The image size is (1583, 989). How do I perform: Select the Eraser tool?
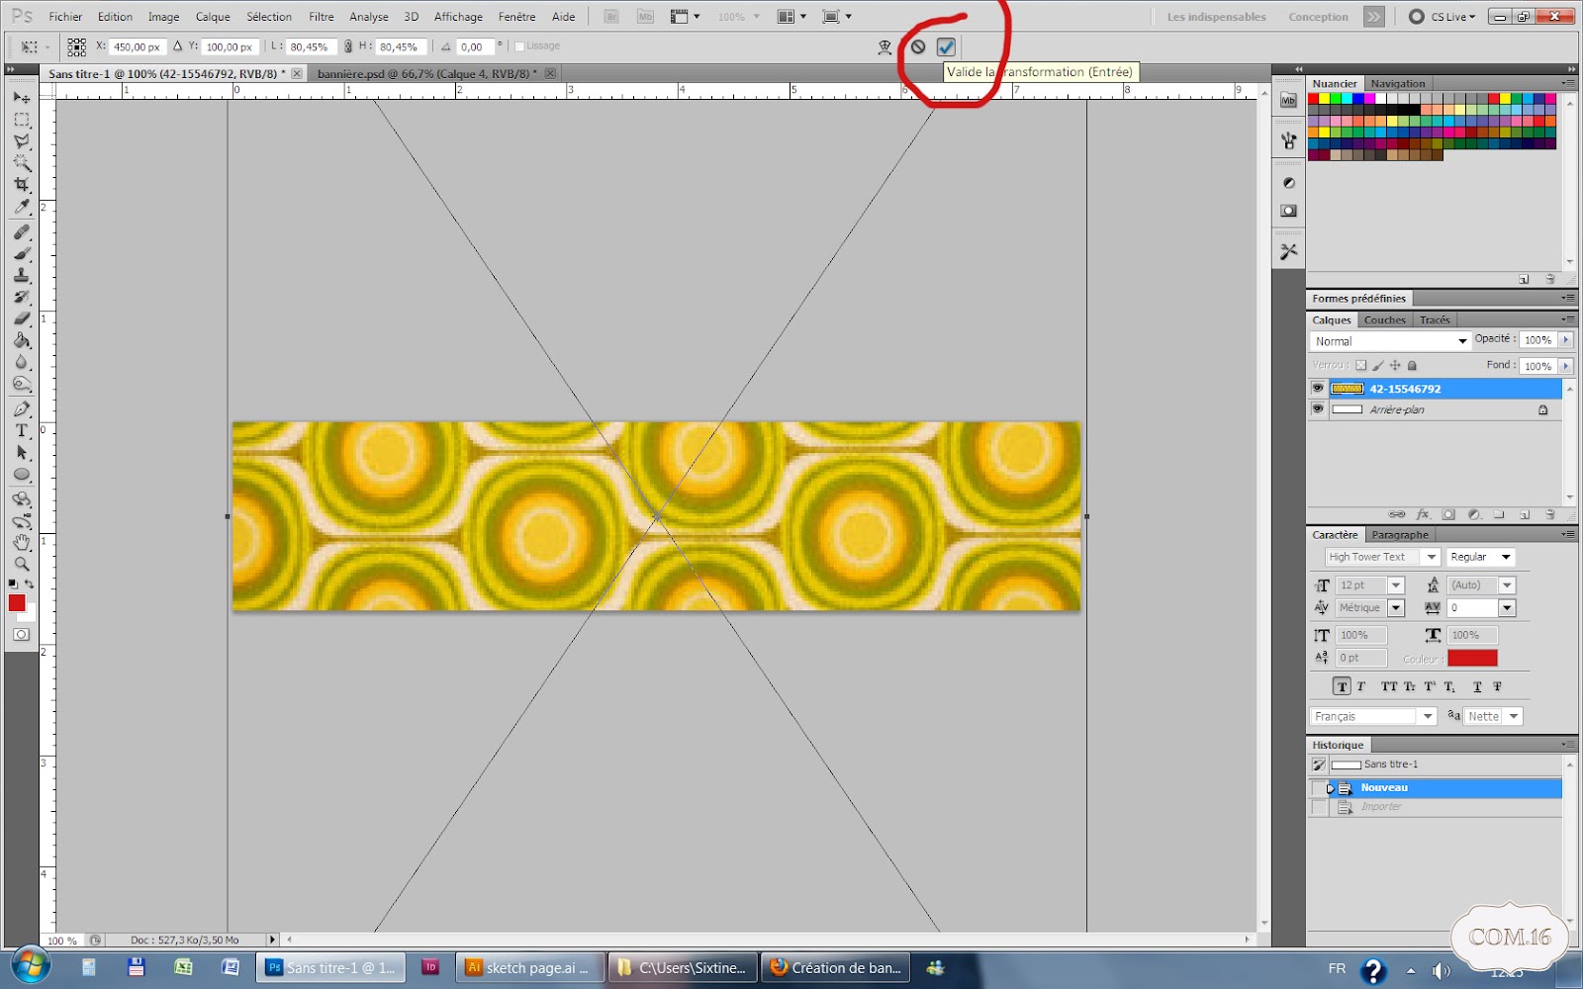pos(21,318)
